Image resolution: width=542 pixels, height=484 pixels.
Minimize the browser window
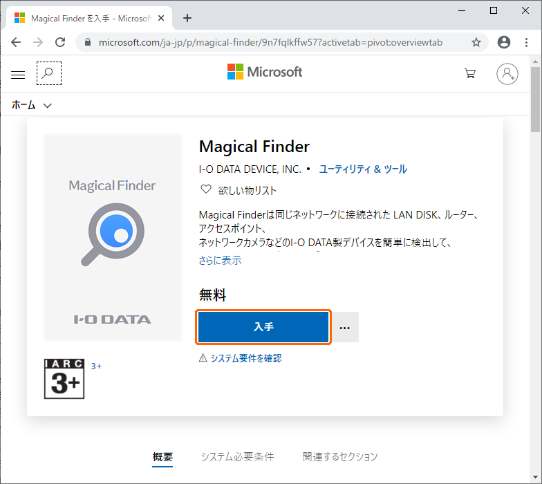click(462, 10)
